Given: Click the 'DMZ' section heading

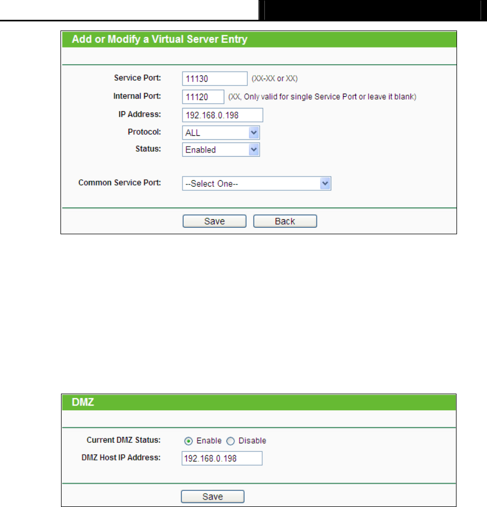Looking at the screenshot, I should 82,402.
